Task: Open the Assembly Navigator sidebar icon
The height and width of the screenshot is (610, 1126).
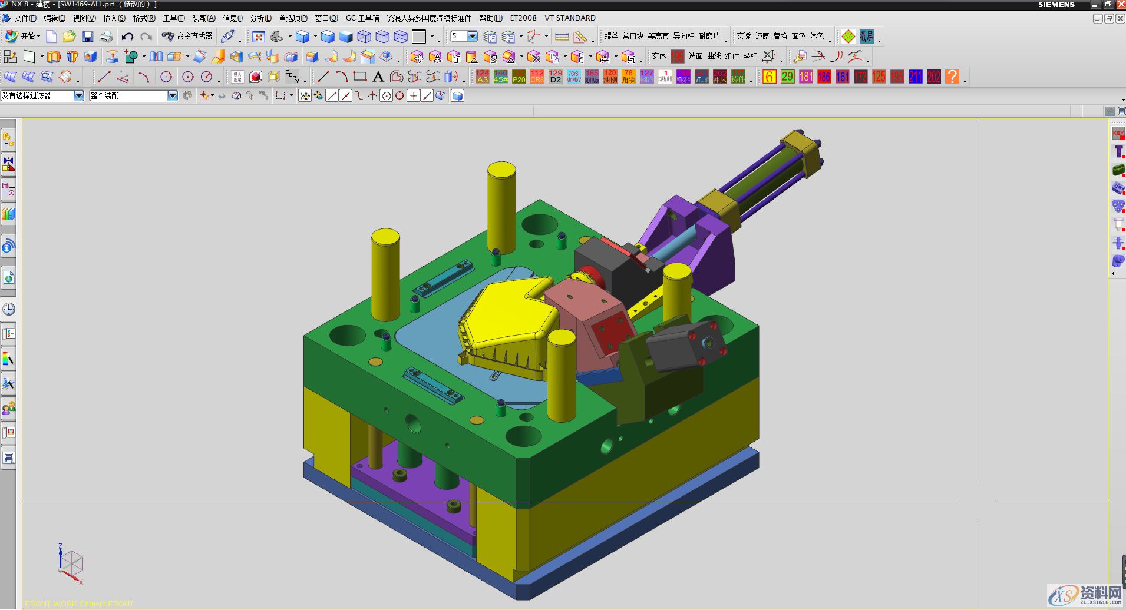Action: pos(8,140)
